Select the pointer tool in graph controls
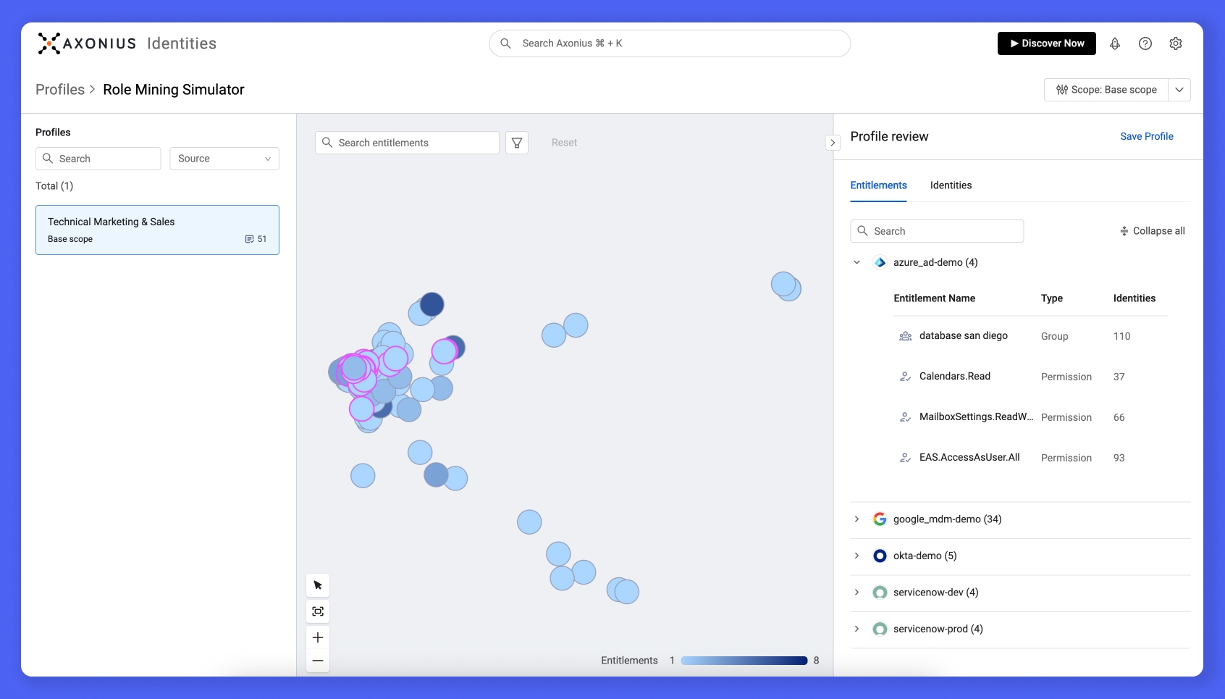The image size is (1225, 699). [318, 585]
